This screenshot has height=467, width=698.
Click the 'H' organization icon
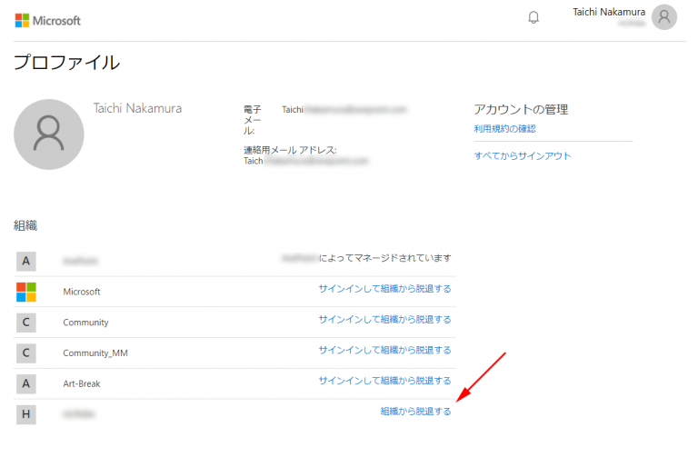point(26,414)
